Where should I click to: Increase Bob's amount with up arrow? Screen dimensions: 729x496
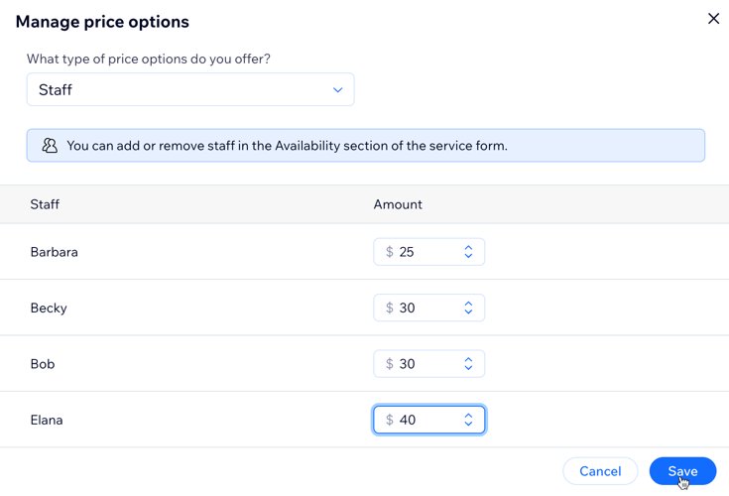(468, 360)
